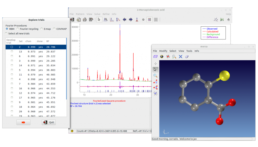Open the Solve menu
This screenshot has width=258, height=147.
point(97,14)
